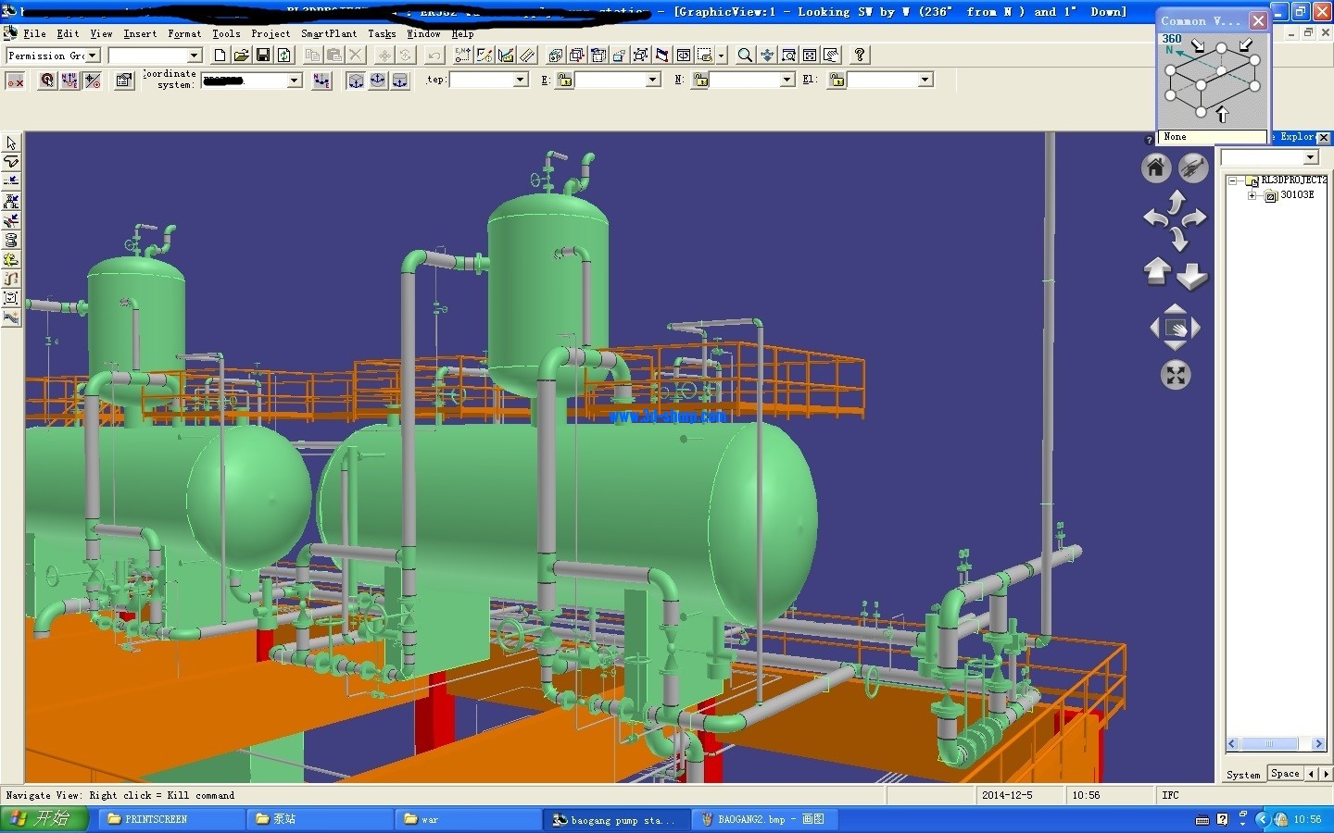Toggle the N coordinate lock

click(x=701, y=81)
